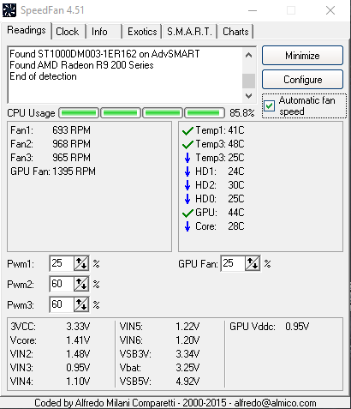Click the Vbat 3.25V reading
The image size is (351, 409).
[x=159, y=368]
